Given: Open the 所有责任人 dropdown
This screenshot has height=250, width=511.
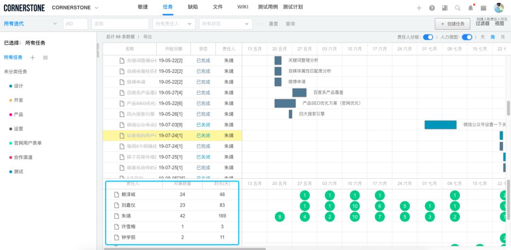Looking at the screenshot, I should pyautogui.click(x=174, y=24).
